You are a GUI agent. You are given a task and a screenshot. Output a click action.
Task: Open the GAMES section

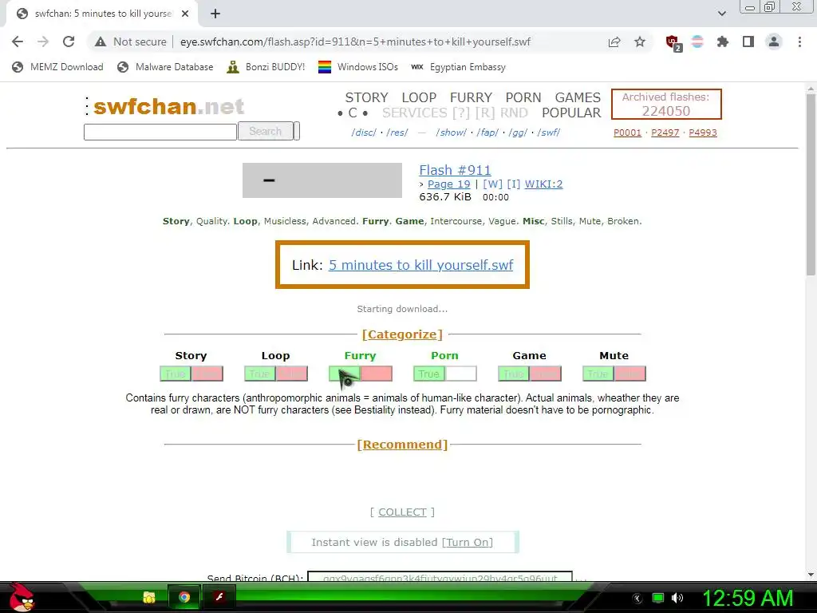click(x=578, y=97)
